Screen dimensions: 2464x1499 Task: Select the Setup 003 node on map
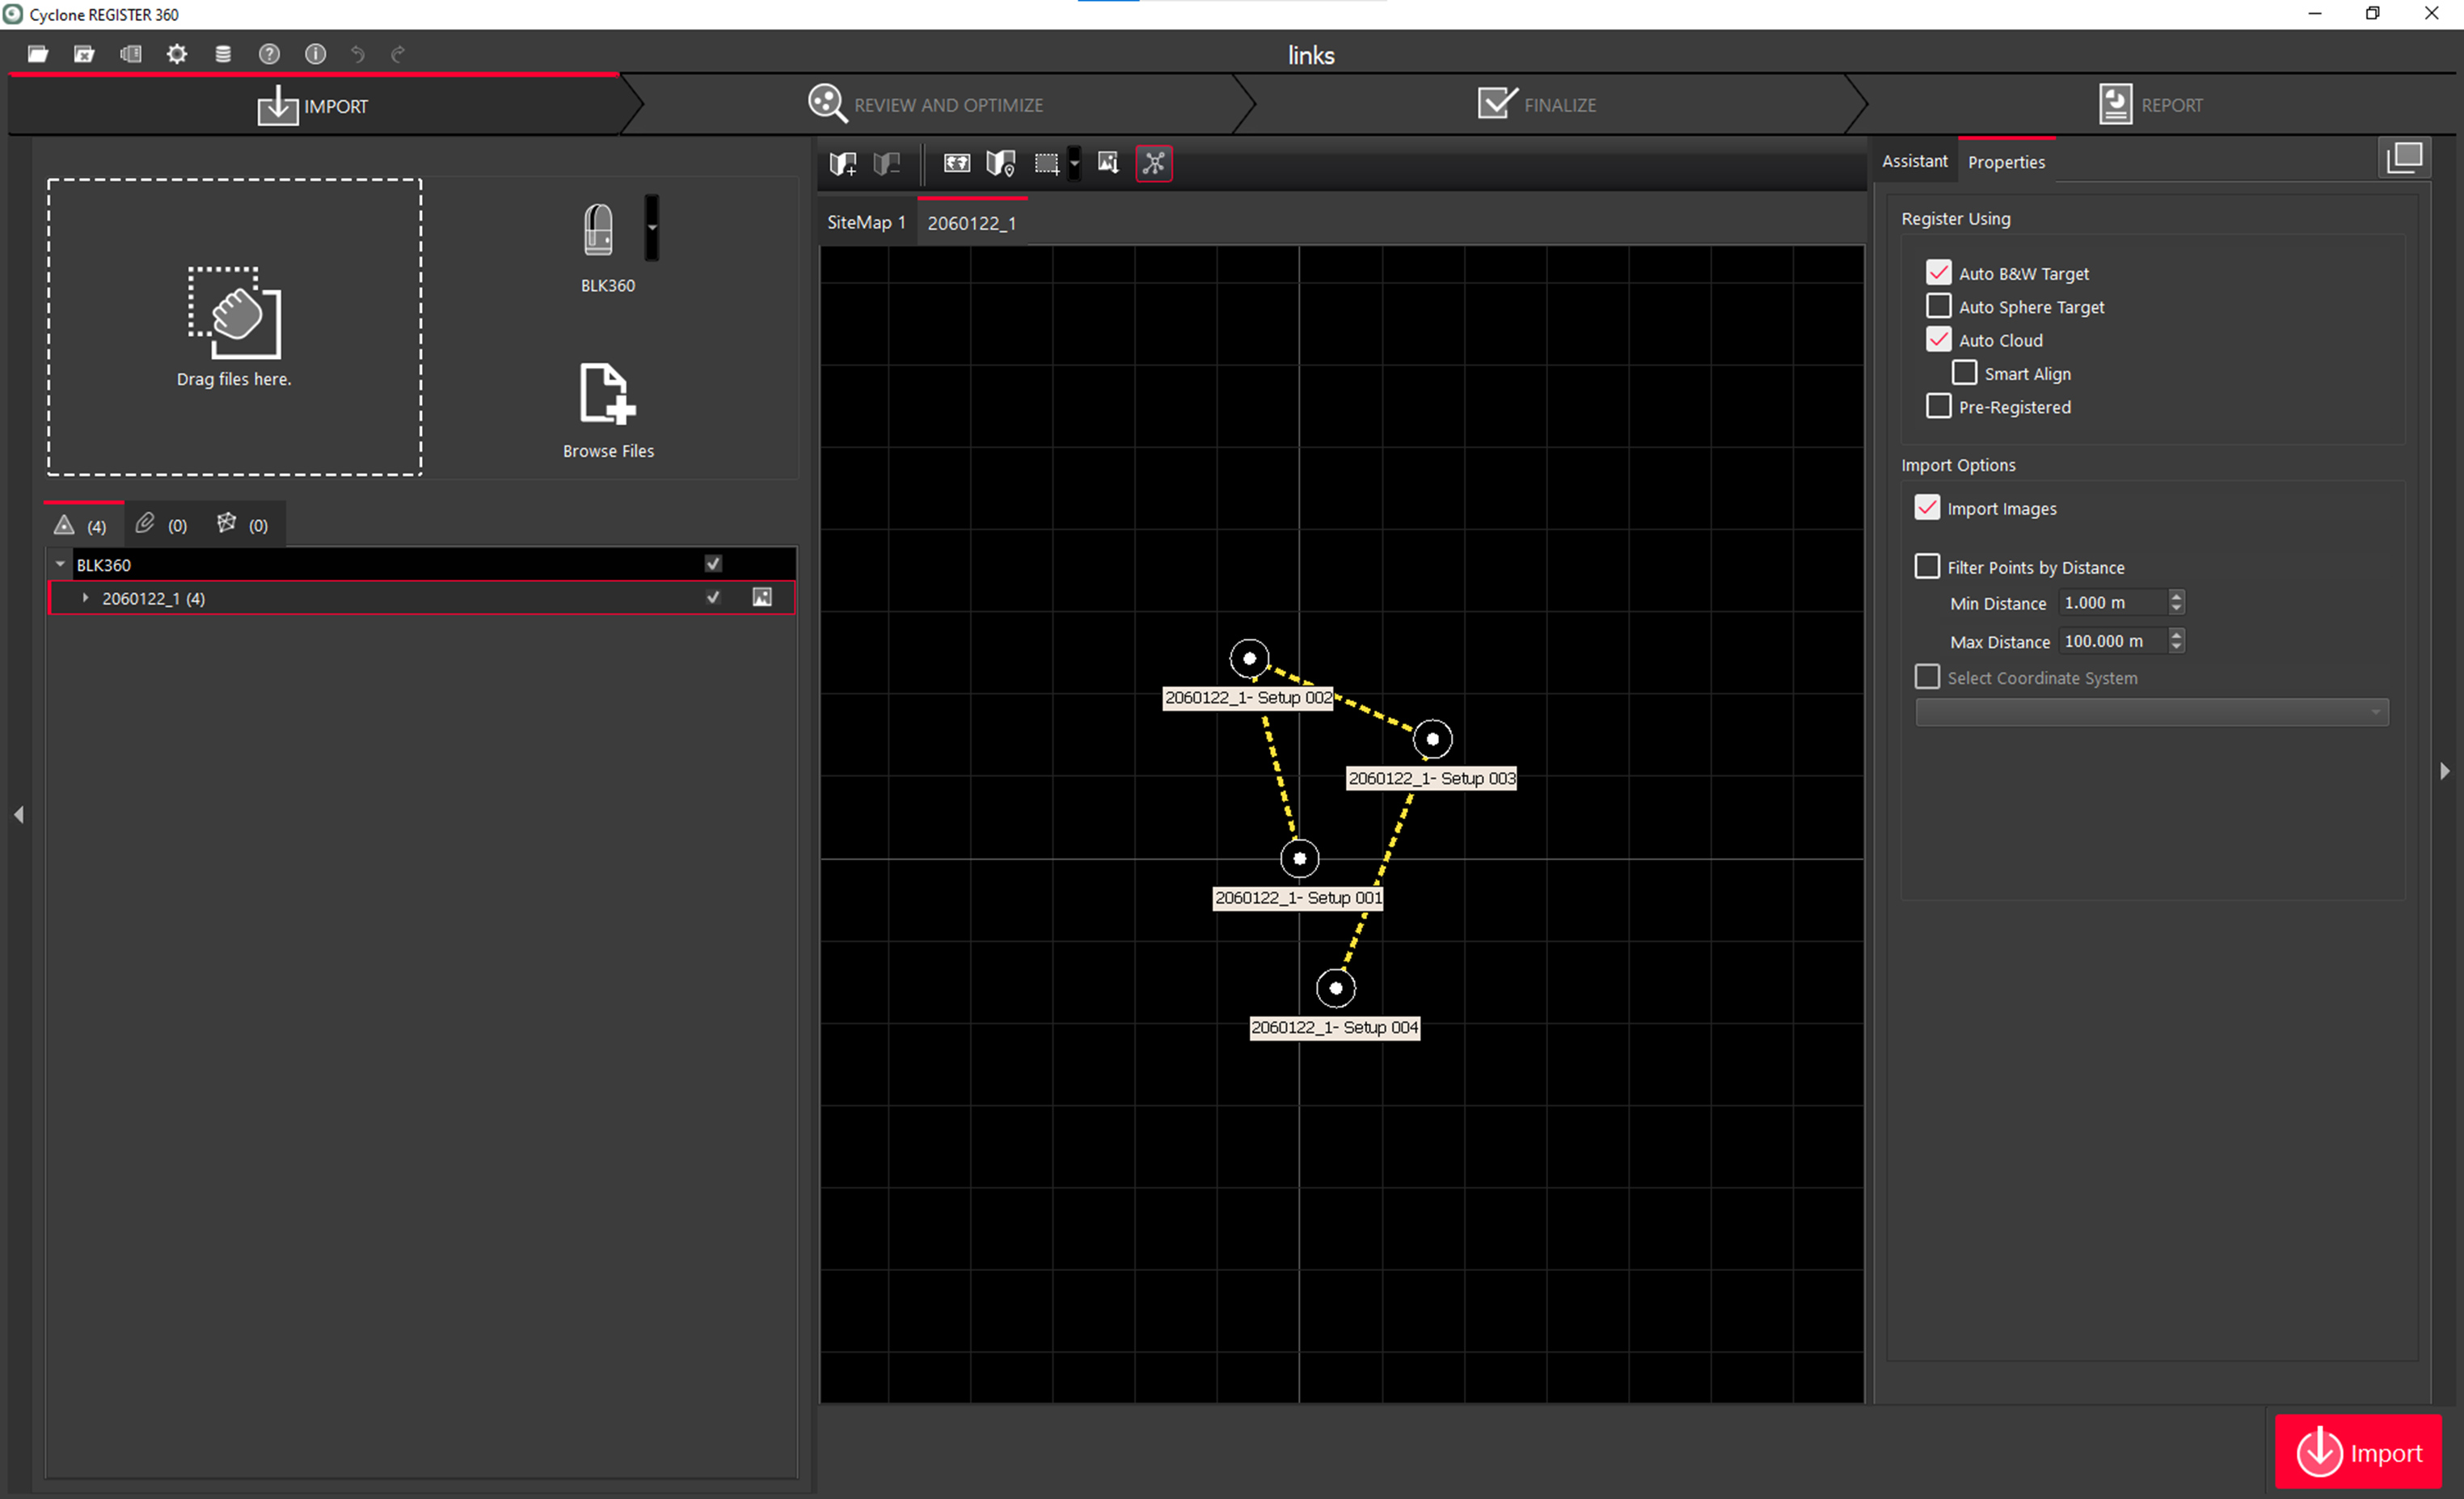(1432, 739)
